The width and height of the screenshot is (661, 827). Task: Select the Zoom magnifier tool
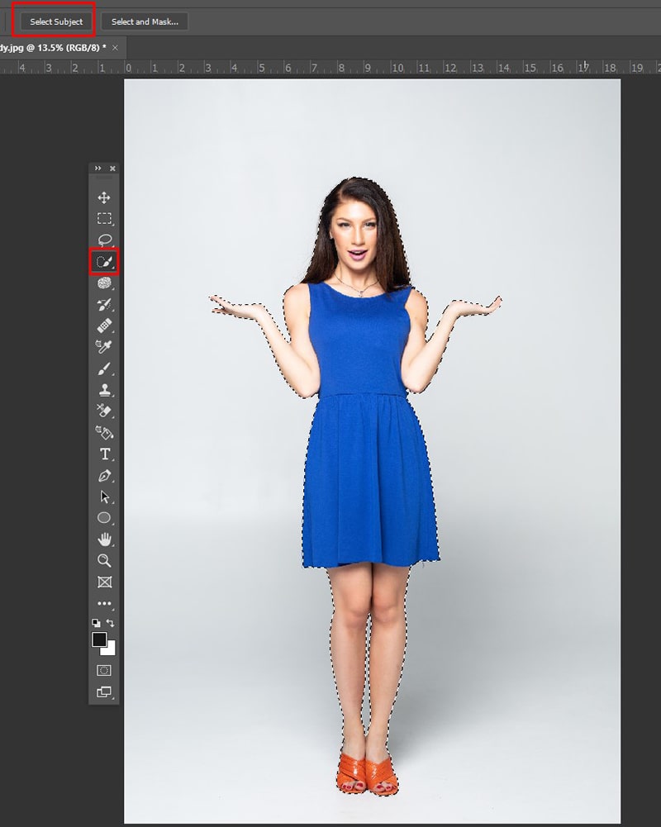coord(104,561)
